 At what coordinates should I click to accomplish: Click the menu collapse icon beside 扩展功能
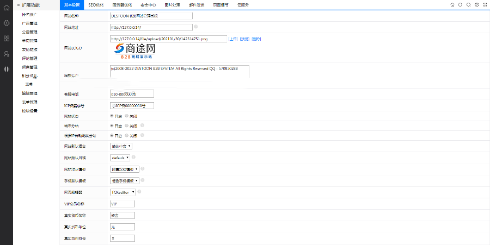point(19,5)
